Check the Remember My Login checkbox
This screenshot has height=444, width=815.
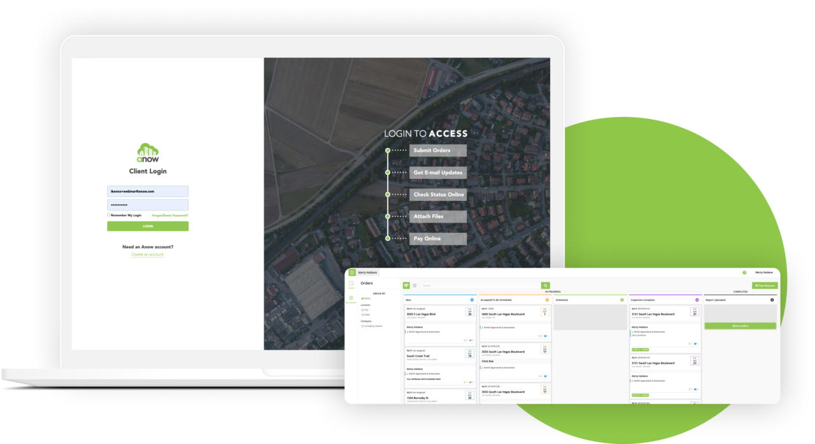tap(109, 215)
